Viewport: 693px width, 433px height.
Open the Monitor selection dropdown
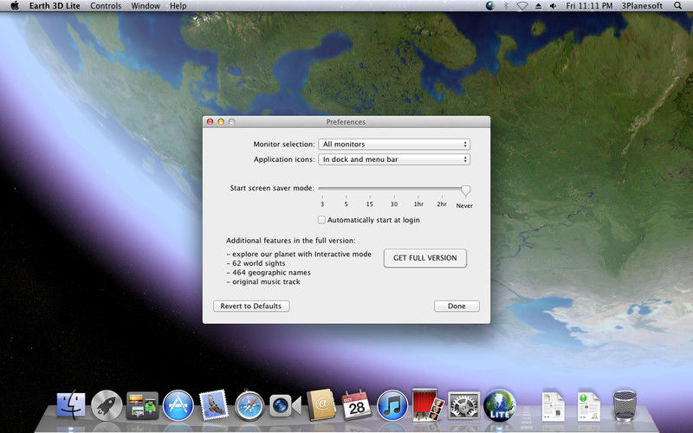(394, 144)
